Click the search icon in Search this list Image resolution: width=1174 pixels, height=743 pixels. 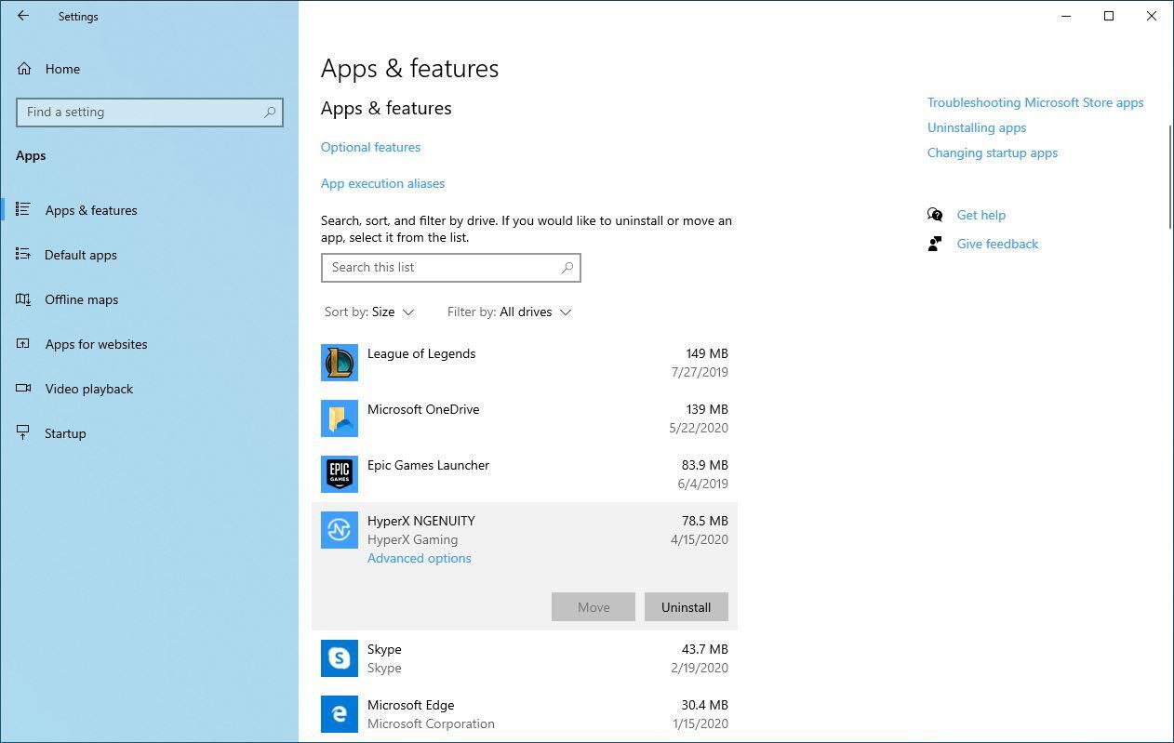click(x=567, y=267)
